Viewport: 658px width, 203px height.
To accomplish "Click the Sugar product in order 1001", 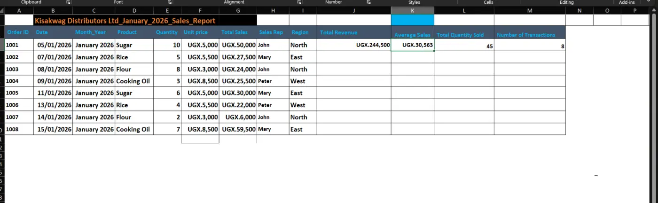I will click(134, 45).
